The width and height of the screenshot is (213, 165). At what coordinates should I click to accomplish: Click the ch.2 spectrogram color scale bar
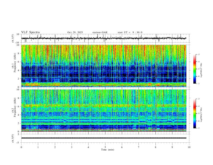tap(194, 114)
